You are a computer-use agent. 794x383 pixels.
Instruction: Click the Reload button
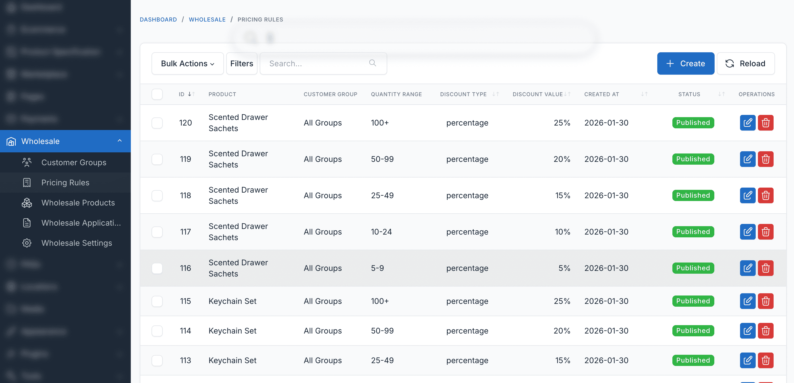pos(746,63)
